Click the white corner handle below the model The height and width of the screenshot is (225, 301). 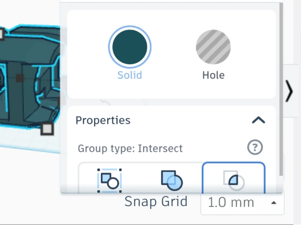point(47,129)
